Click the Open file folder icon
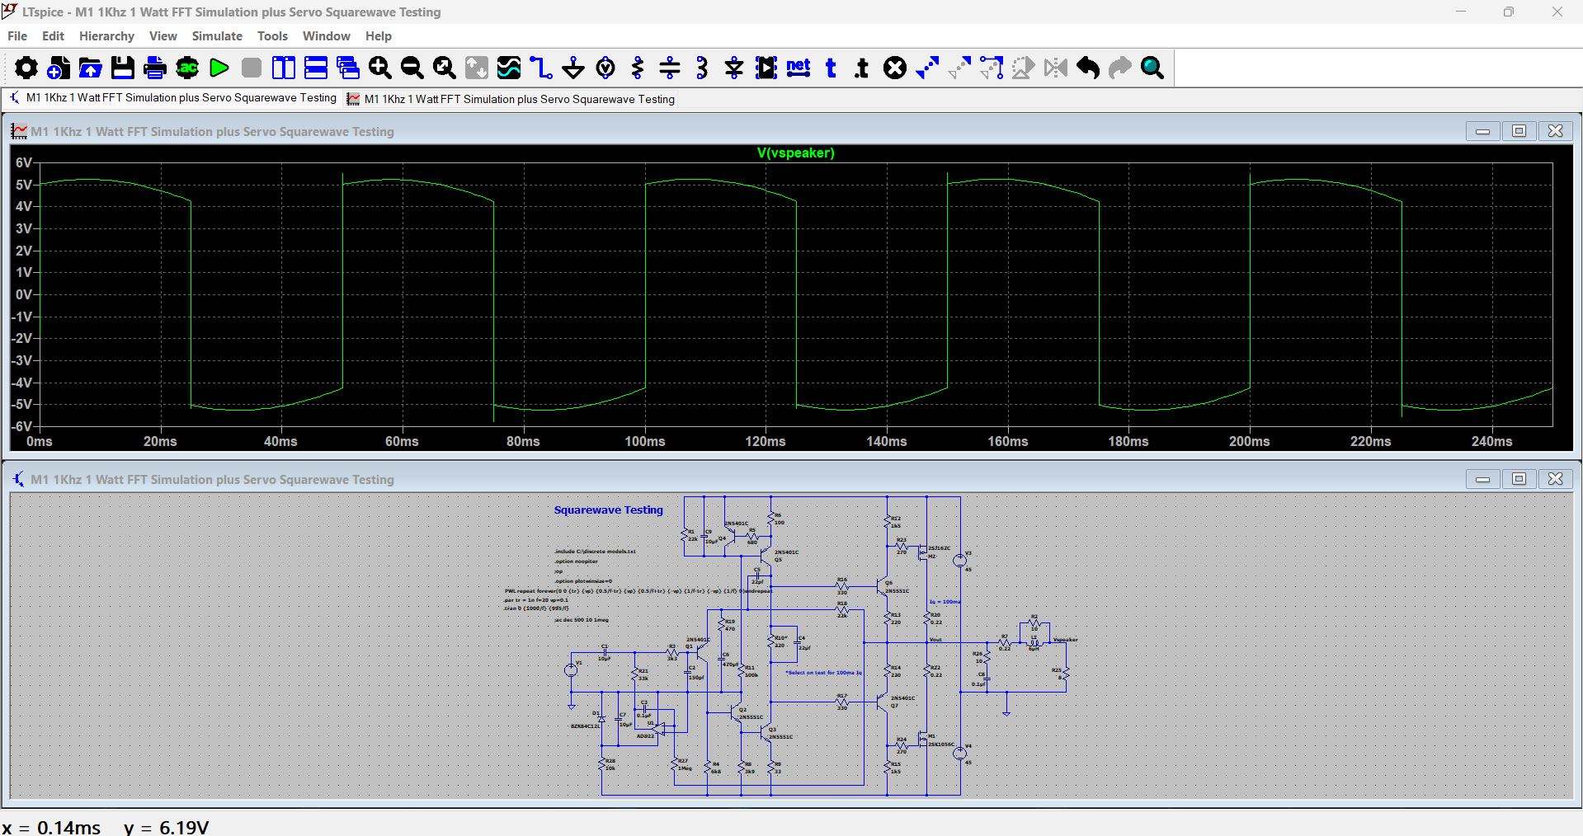The width and height of the screenshot is (1583, 836). [90, 68]
